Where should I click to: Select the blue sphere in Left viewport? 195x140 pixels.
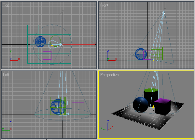[59, 107]
